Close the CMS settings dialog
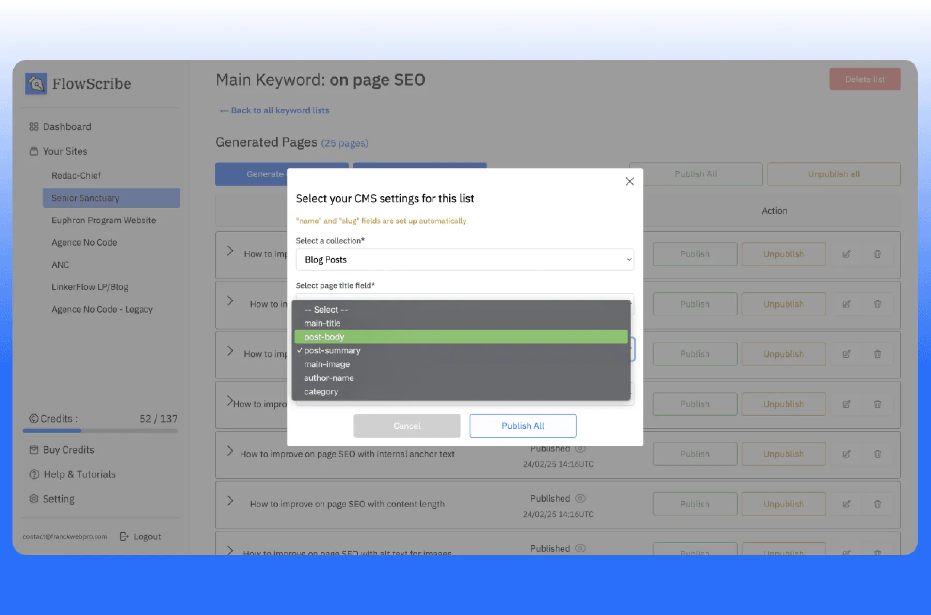This screenshot has width=931, height=615. pos(629,181)
